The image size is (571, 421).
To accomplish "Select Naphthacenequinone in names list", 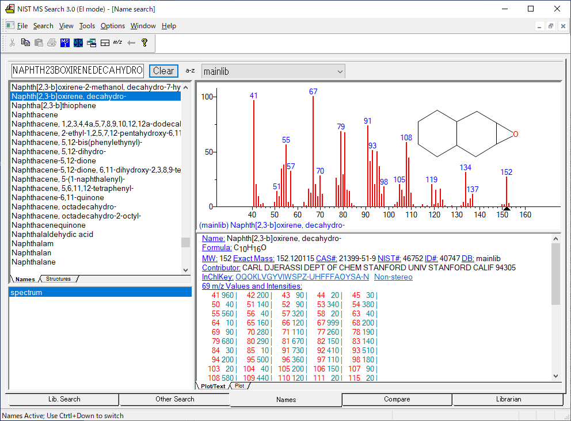I will point(96,225).
